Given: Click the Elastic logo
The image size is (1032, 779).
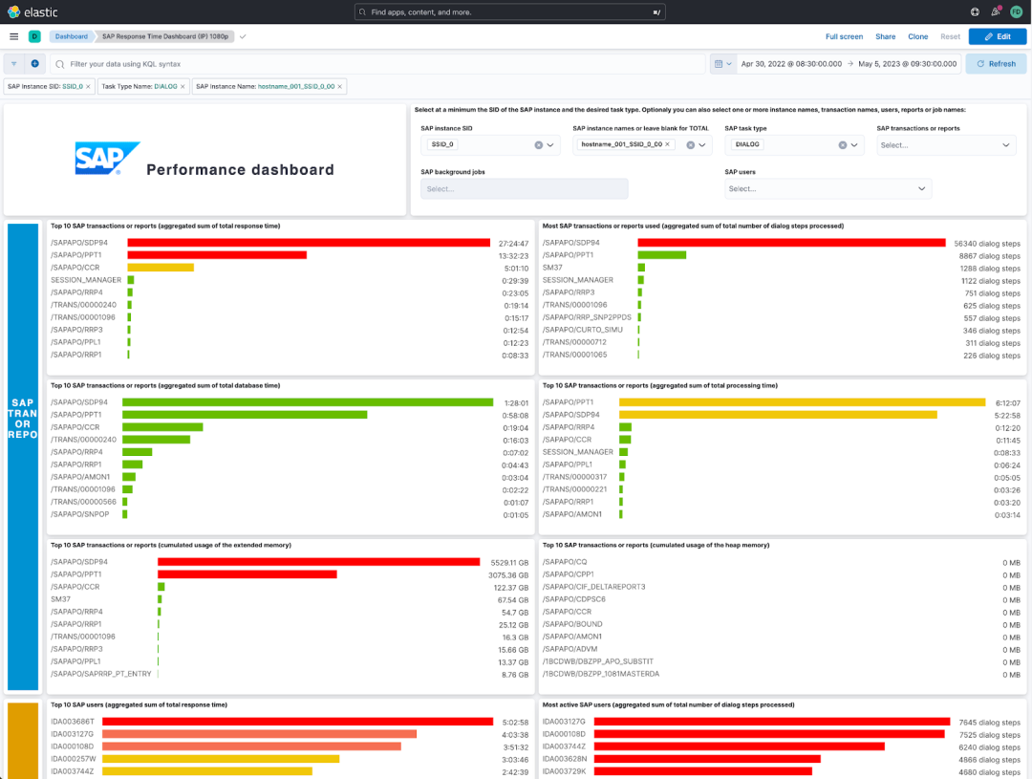Looking at the screenshot, I should (x=32, y=11).
